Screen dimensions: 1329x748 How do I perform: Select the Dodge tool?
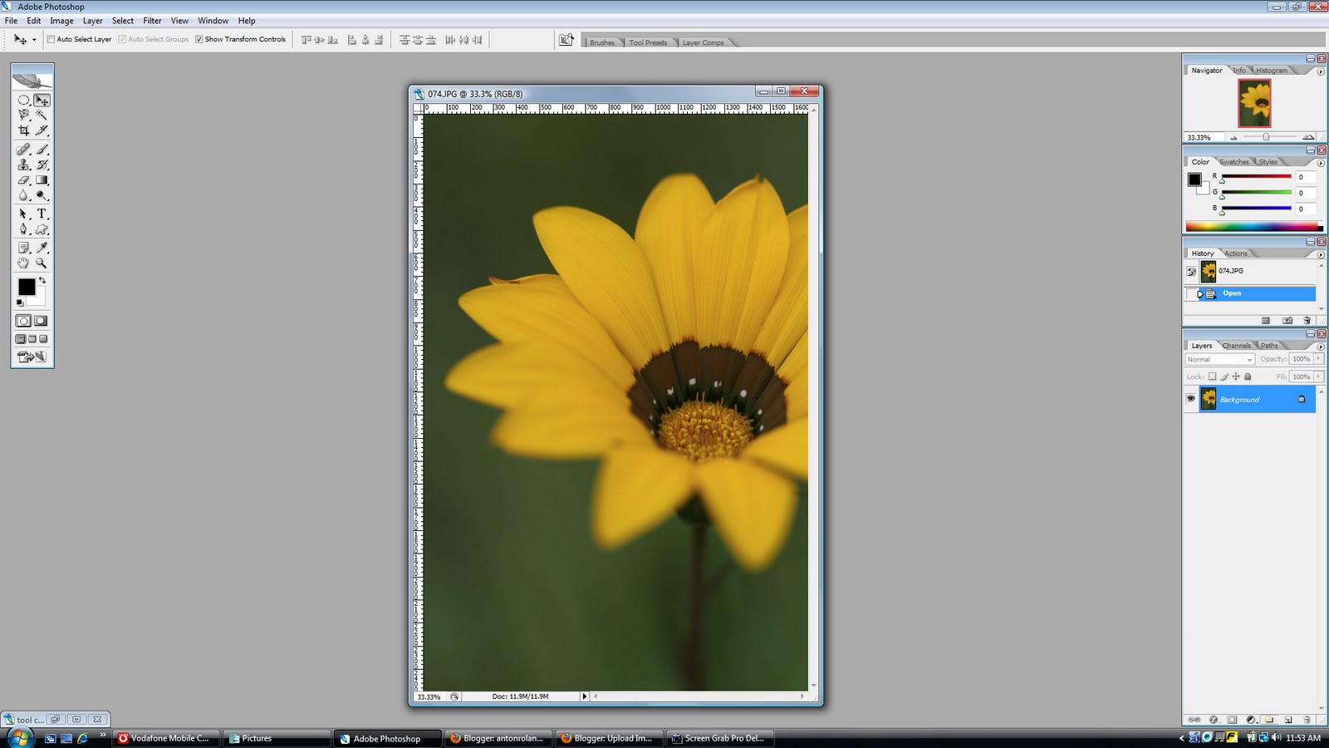click(x=42, y=195)
